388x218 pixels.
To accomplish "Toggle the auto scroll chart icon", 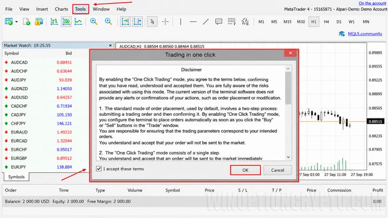I will 126,22.
